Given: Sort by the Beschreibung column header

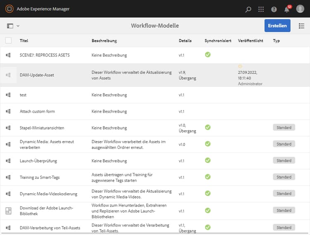Looking at the screenshot, I should click(104, 41).
